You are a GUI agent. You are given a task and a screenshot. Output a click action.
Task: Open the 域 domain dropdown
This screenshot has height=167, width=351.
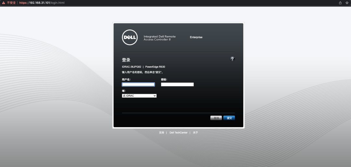(139, 96)
